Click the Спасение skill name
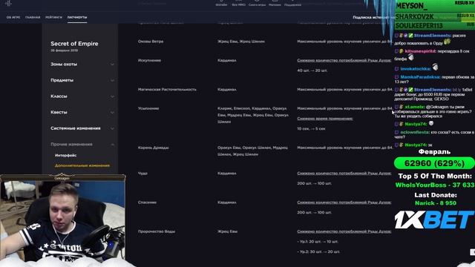The width and height of the screenshot is (475, 267). [147, 202]
